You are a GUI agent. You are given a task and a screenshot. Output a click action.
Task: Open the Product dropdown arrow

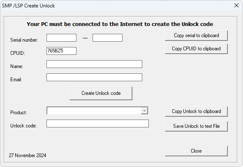[144, 111]
